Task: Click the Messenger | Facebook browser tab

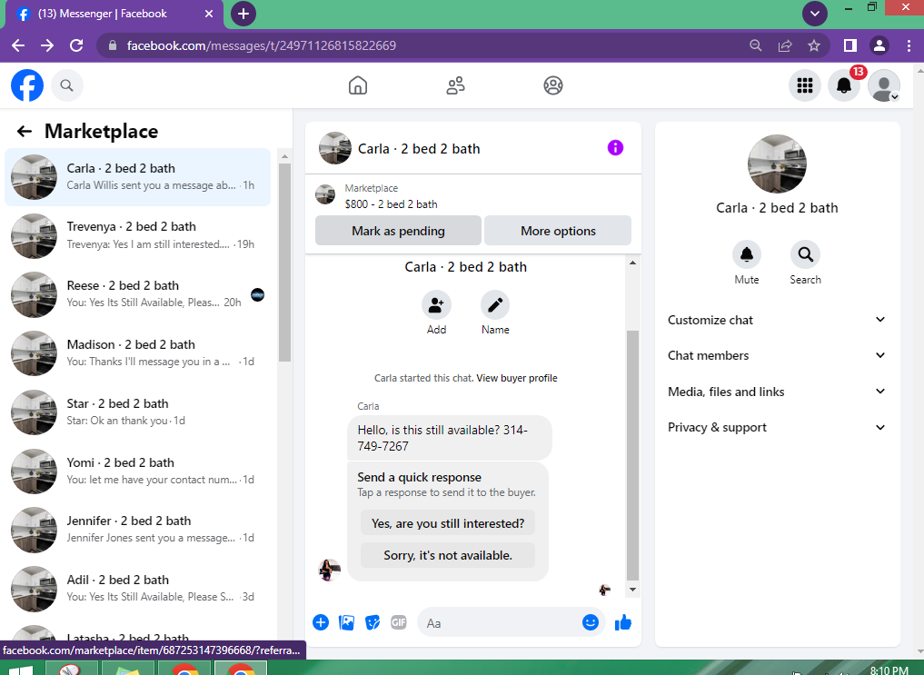Action: [114, 14]
